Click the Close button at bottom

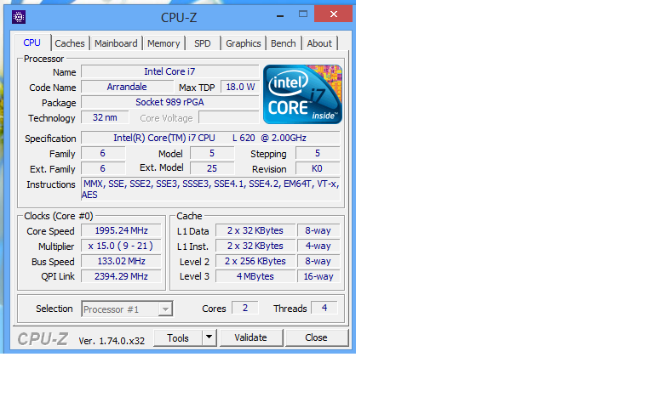316,337
